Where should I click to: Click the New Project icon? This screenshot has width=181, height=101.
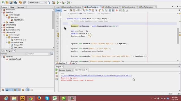tap(7, 3)
